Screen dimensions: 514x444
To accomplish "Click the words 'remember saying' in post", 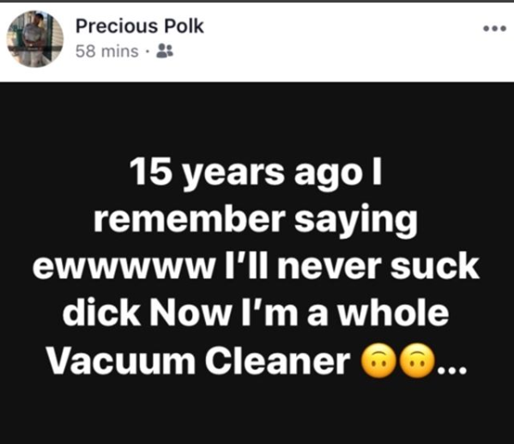I will tap(256, 218).
